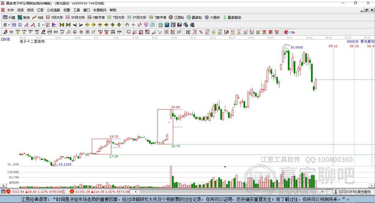Switch to the K线 chart view
Viewport: 375px width, 203px height.
38,18
